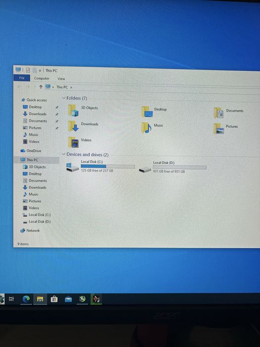The image size is (260, 347).
Task: Select the Local Disk (D:) drive icon
Action: [145, 170]
